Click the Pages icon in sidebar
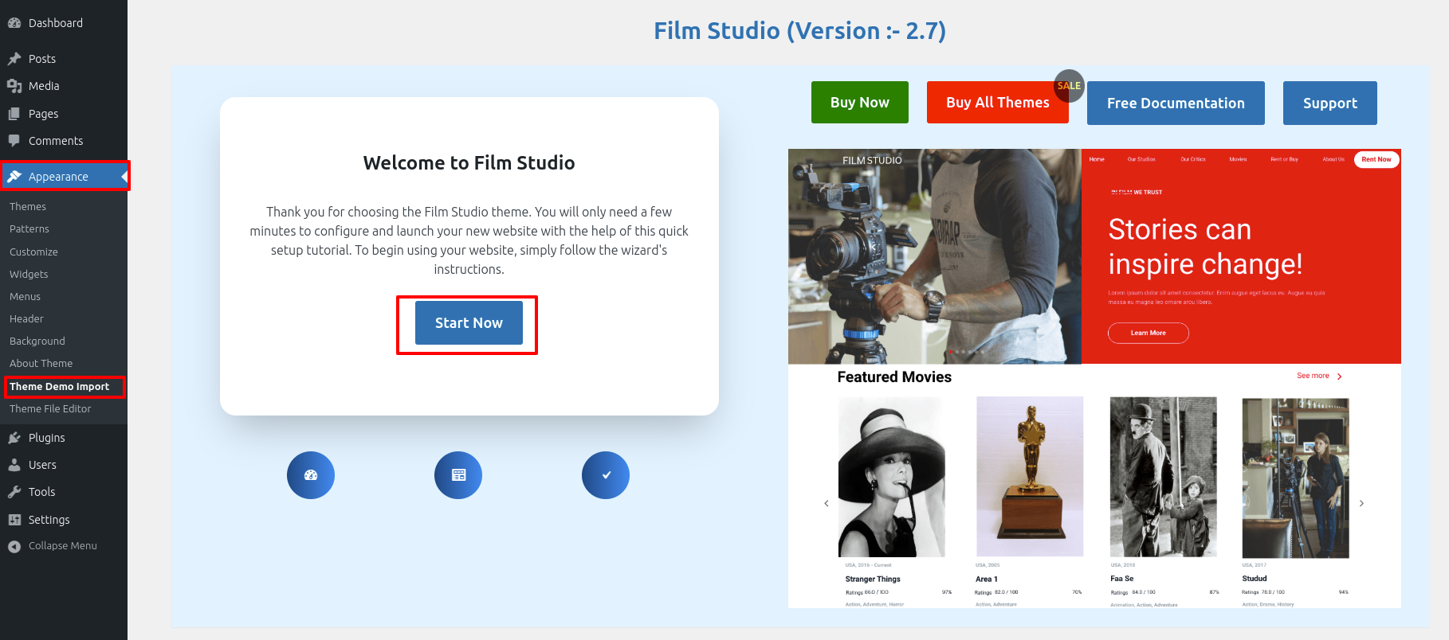 pos(14,114)
